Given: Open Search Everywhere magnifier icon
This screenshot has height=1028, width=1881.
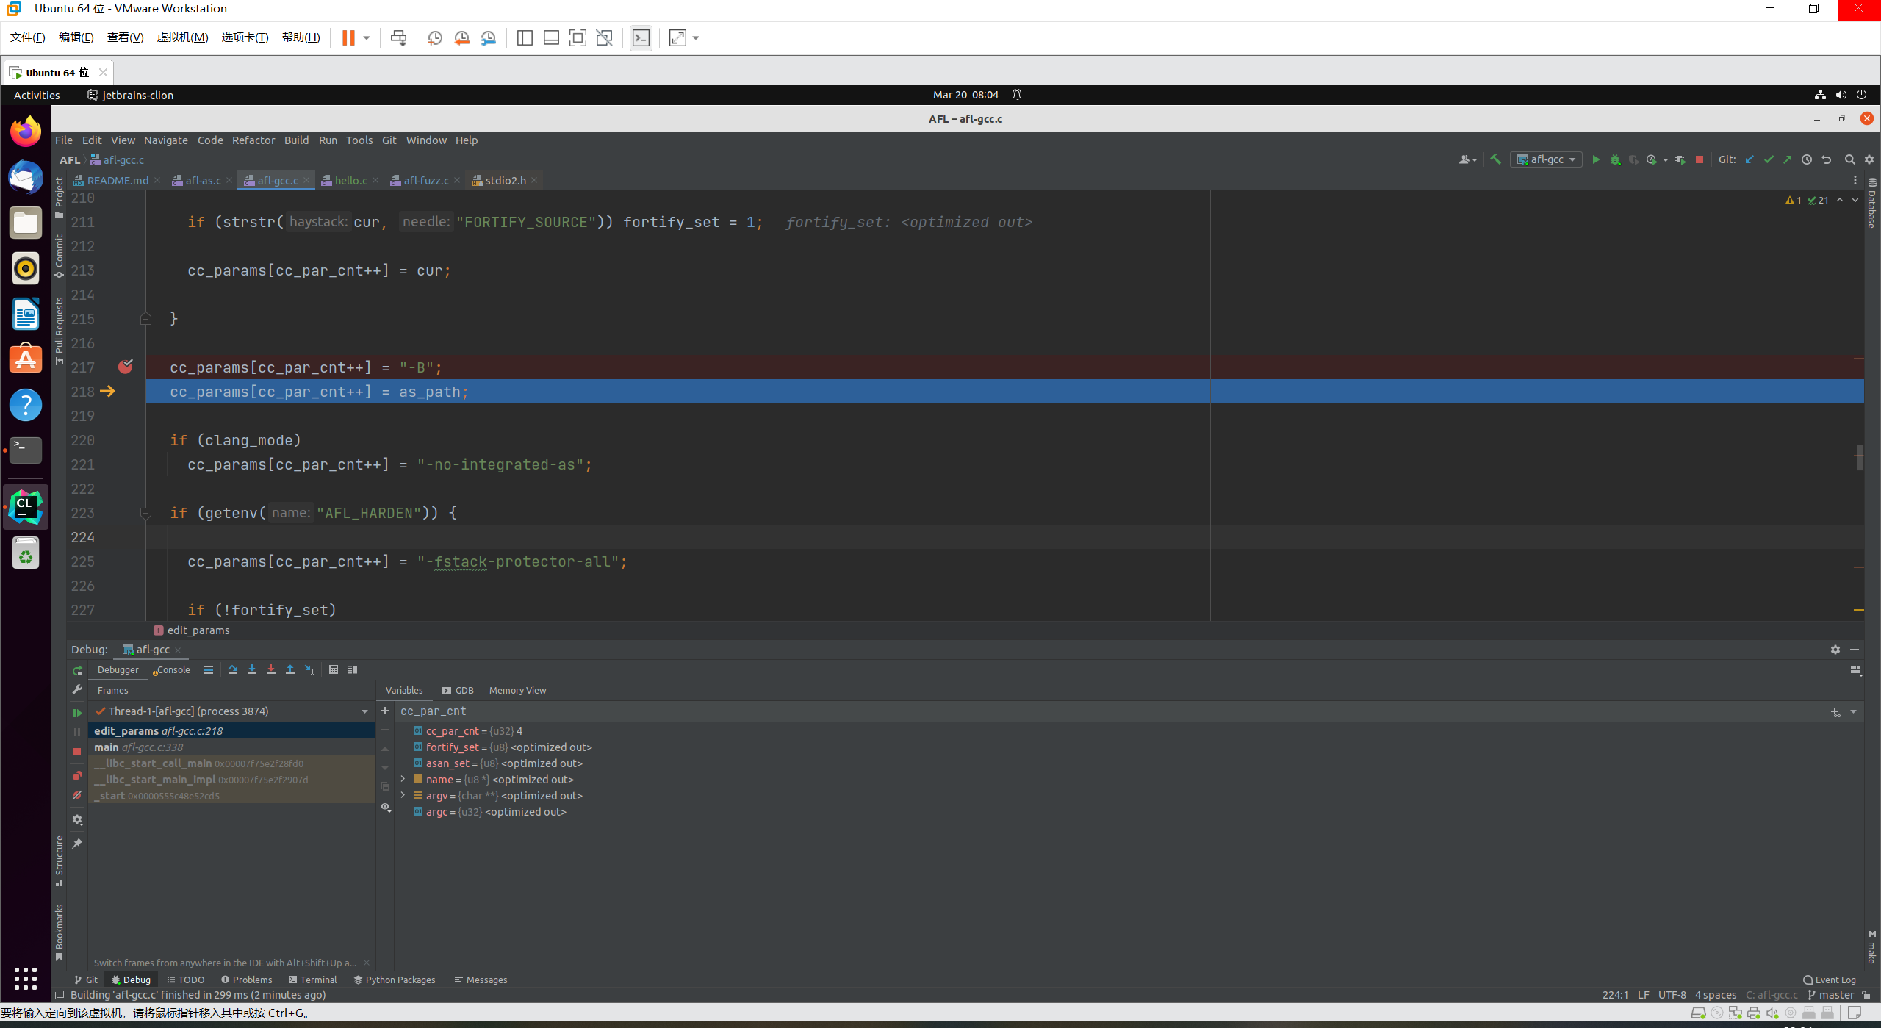Looking at the screenshot, I should [x=1849, y=159].
